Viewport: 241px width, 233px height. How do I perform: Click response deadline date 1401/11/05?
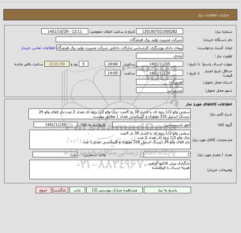pos(160,64)
